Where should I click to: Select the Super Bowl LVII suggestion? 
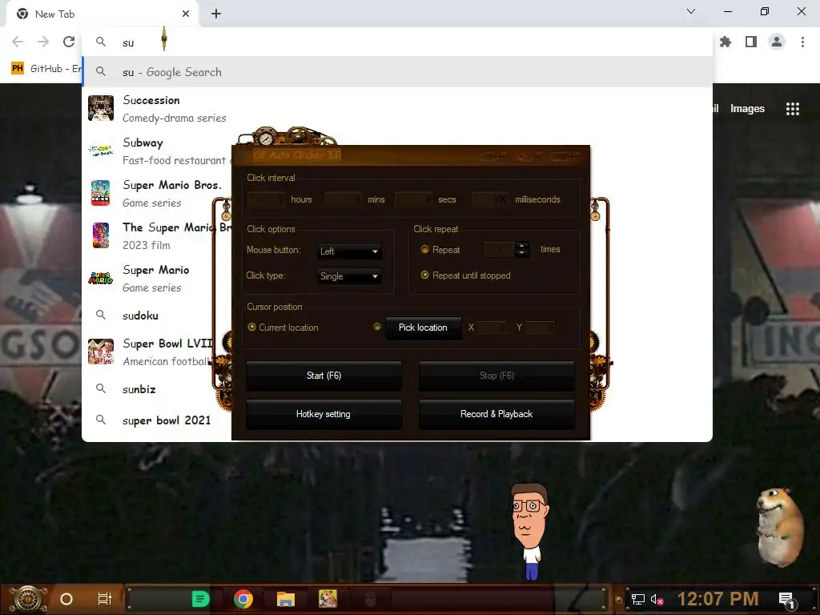tap(157, 352)
